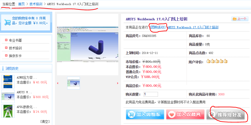Screen dimensions: 251x125
Task: Click the 商品重量 value 0克
Action: 208,44
